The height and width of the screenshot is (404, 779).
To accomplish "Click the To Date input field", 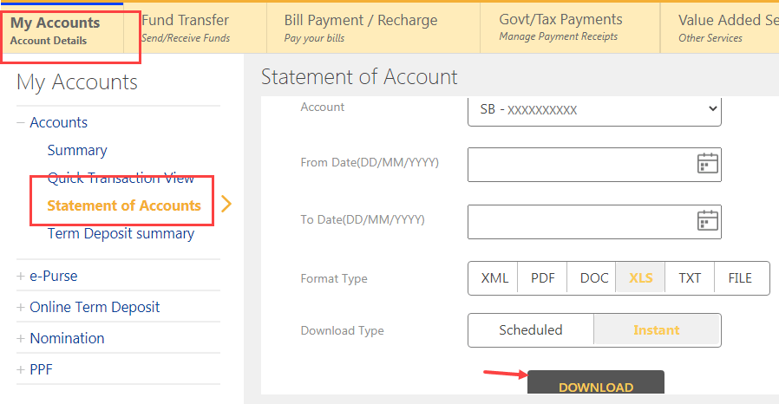I will point(594,222).
